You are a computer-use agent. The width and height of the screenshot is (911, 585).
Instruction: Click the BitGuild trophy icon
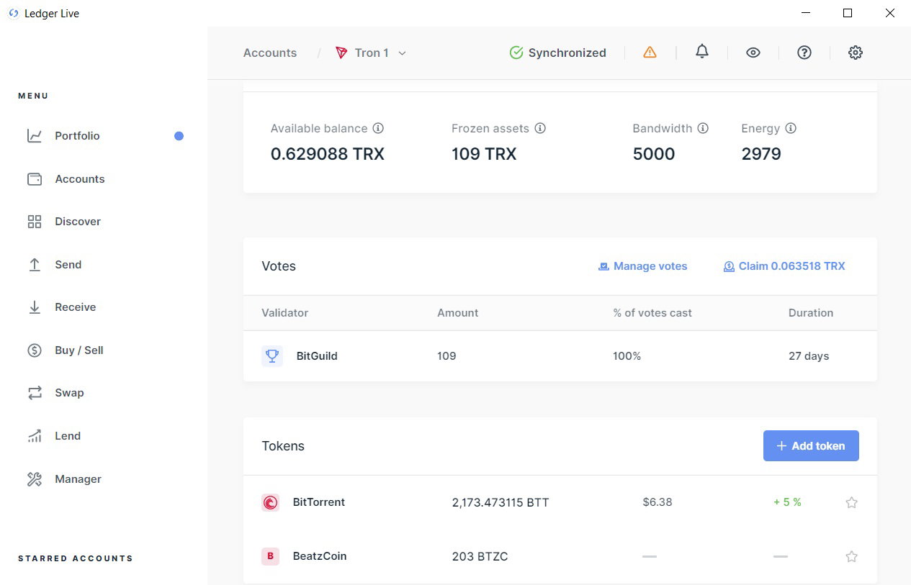(x=272, y=355)
